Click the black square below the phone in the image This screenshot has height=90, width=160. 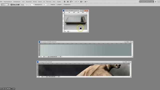pos(81,28)
